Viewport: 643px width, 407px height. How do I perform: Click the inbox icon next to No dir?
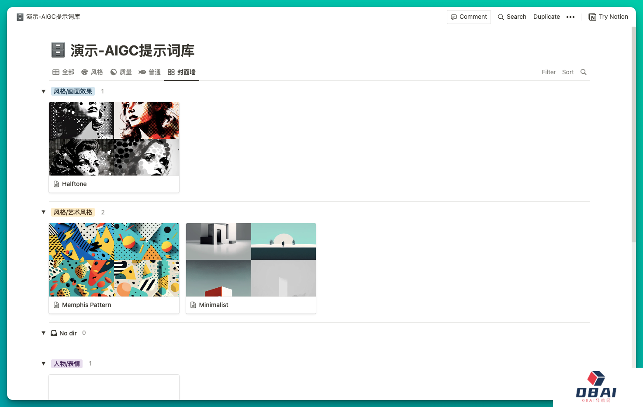[x=54, y=333]
